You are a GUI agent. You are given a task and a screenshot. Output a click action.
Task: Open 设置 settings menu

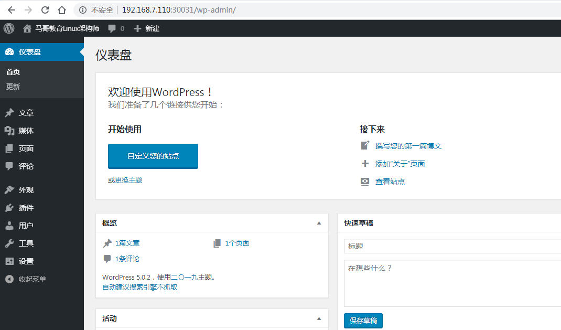[x=42, y=261]
